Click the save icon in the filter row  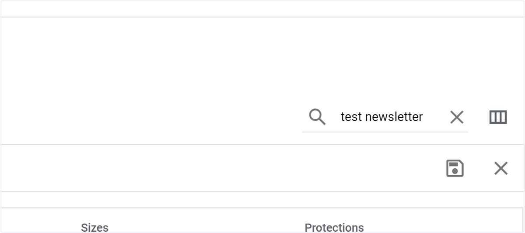(x=455, y=168)
